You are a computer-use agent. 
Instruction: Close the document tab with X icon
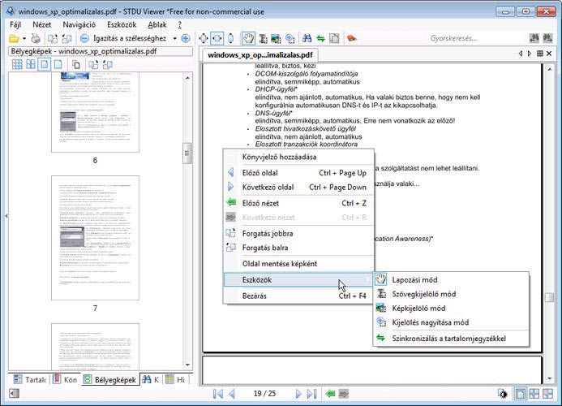[x=549, y=54]
